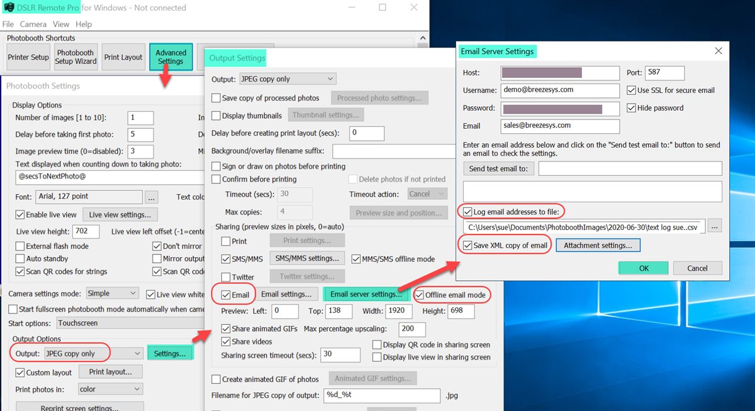Click the log file path field
This screenshot has width=755, height=411.
tap(584, 227)
